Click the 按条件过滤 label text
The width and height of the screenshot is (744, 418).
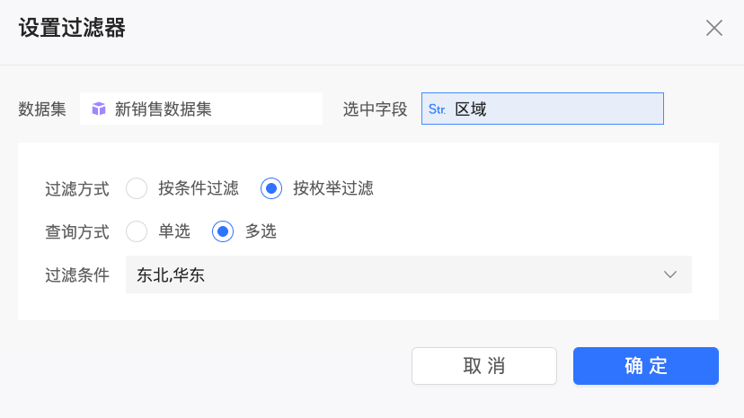199,188
